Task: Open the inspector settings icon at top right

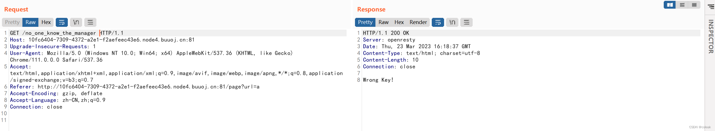Action: 711,6
